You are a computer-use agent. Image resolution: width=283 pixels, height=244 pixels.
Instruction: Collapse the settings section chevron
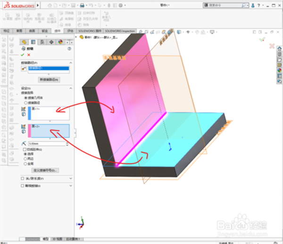71,88
